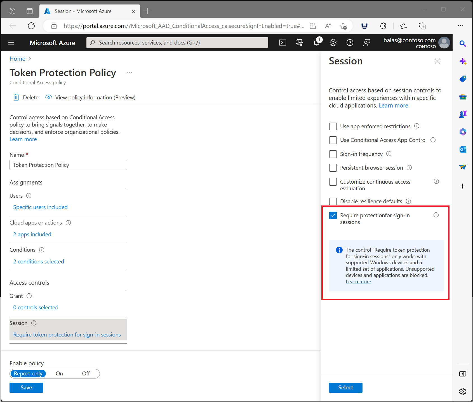This screenshot has height=402, width=473.
Task: Open Outlook from the Edge sidebar
Action: point(463,149)
